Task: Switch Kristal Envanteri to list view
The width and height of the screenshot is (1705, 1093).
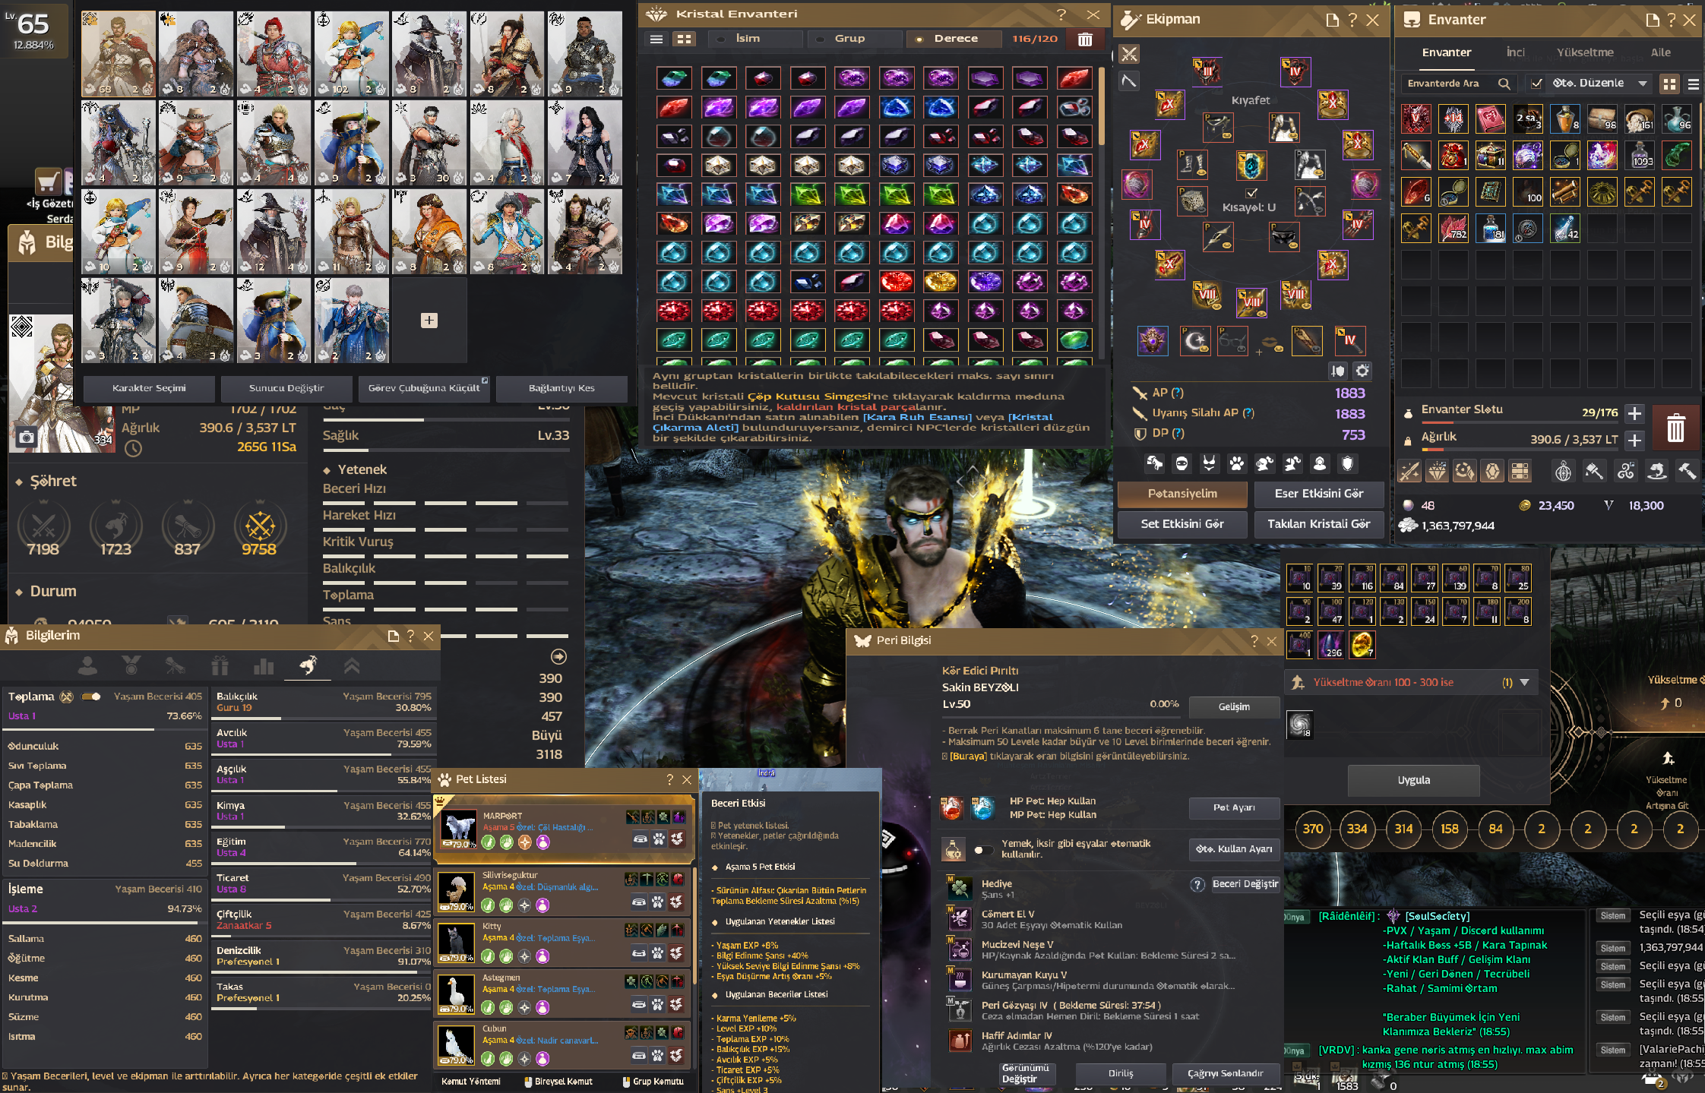Action: 656,39
